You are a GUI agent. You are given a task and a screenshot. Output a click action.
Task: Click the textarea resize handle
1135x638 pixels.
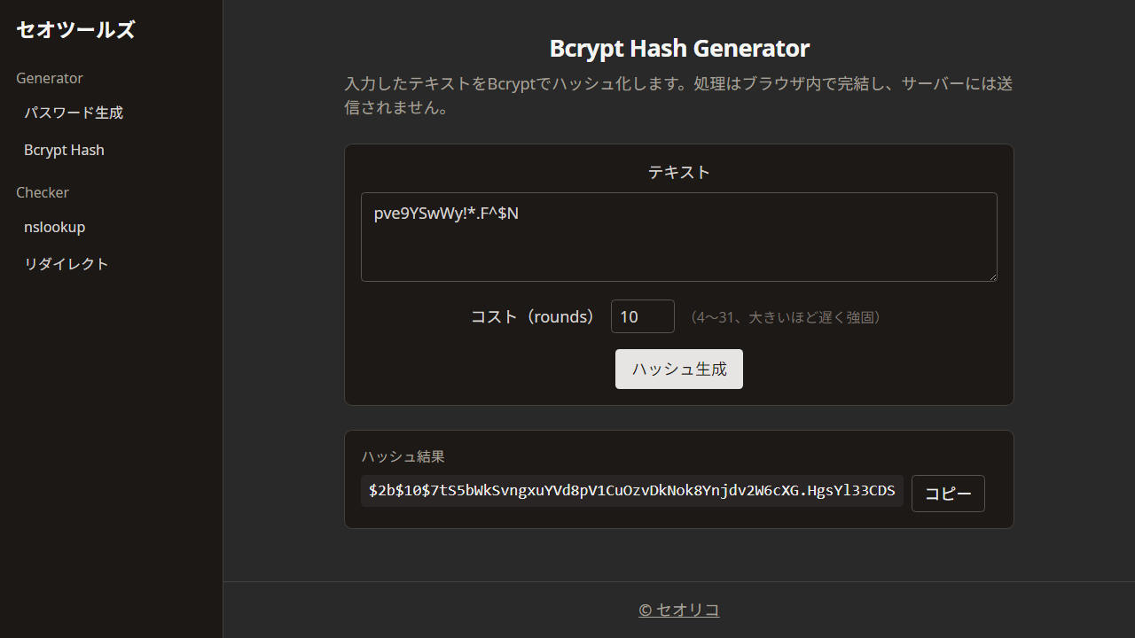[992, 276]
